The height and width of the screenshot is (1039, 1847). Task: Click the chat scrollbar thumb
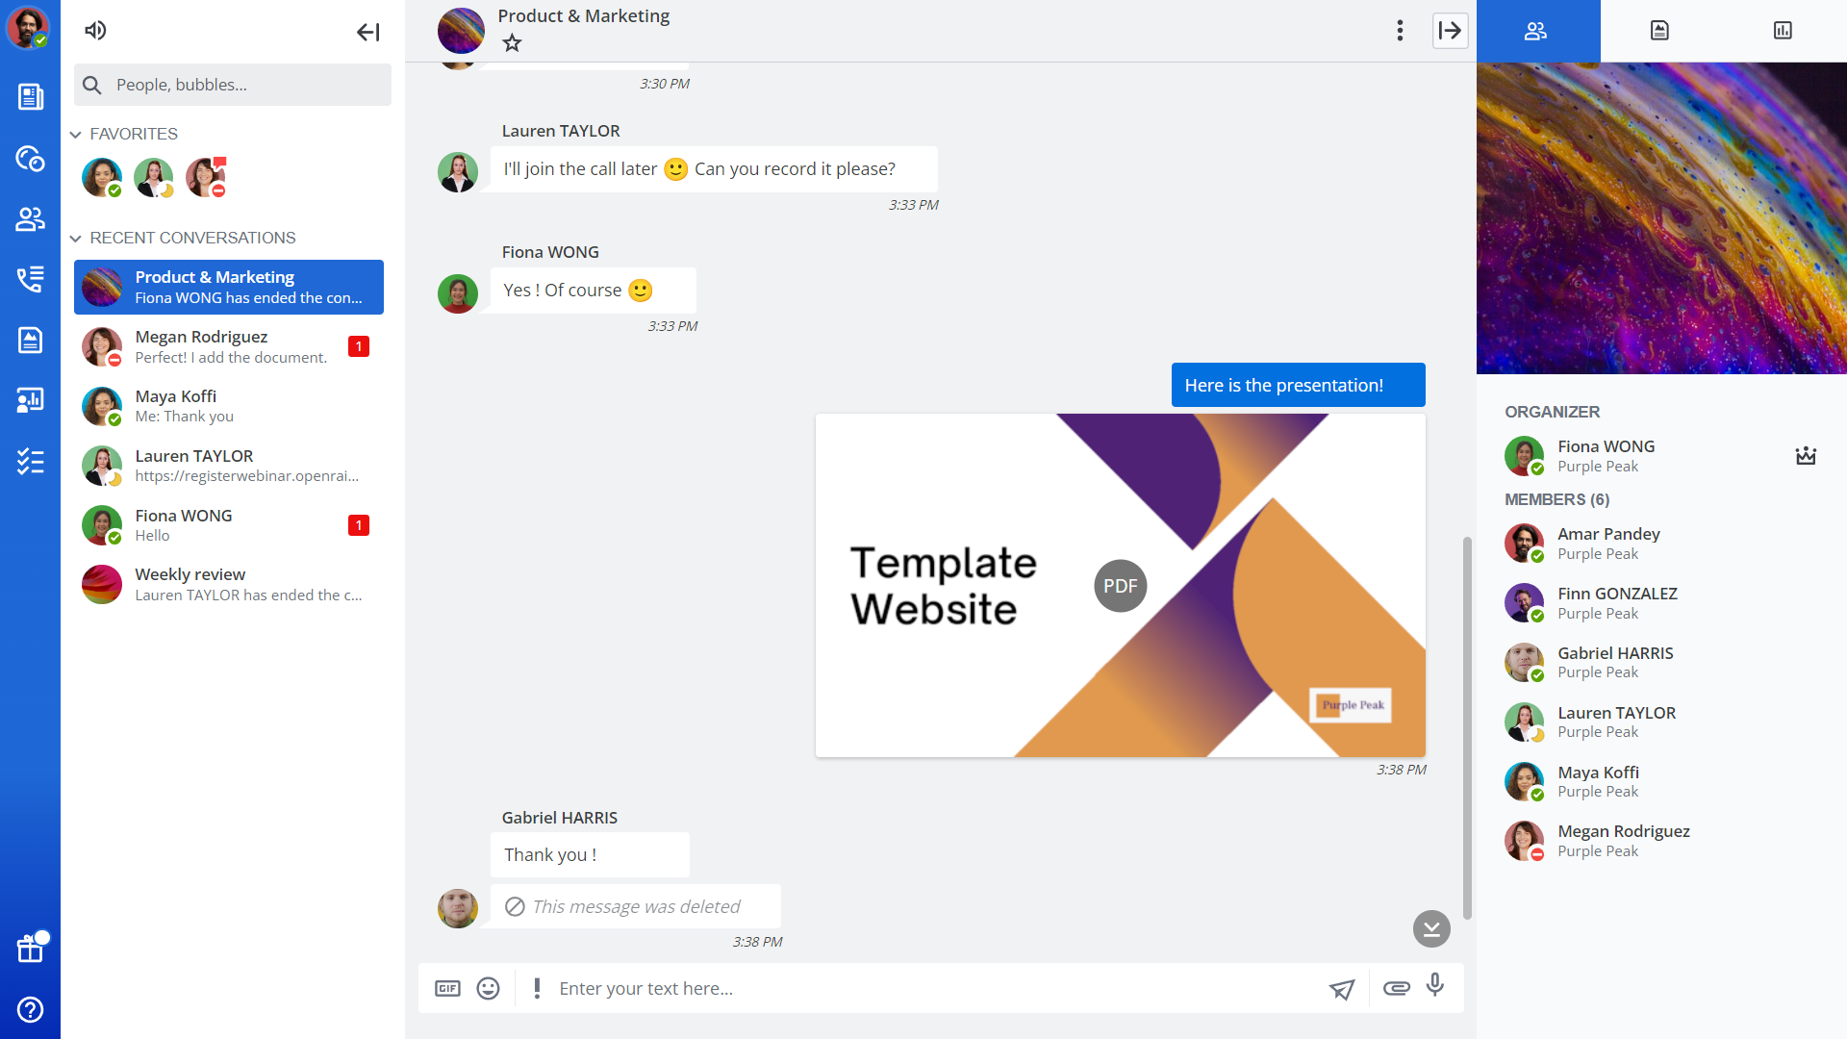[1467, 727]
